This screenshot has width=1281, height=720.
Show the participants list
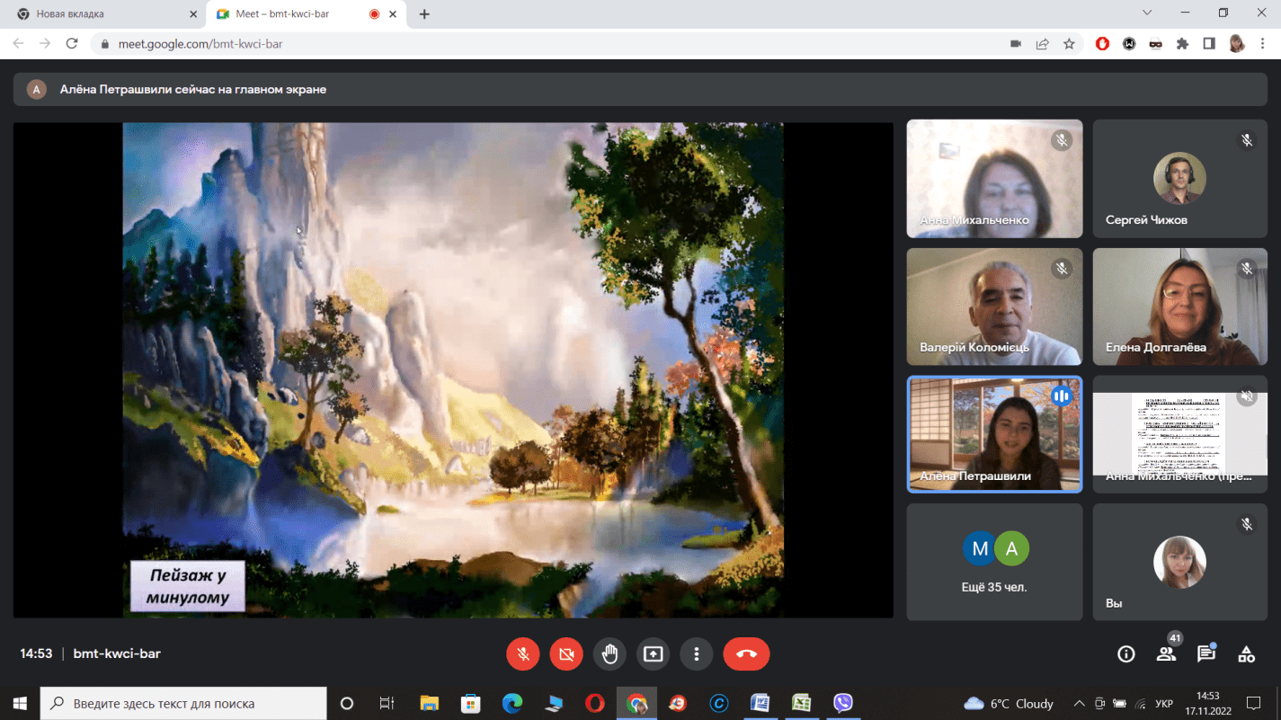(1167, 654)
